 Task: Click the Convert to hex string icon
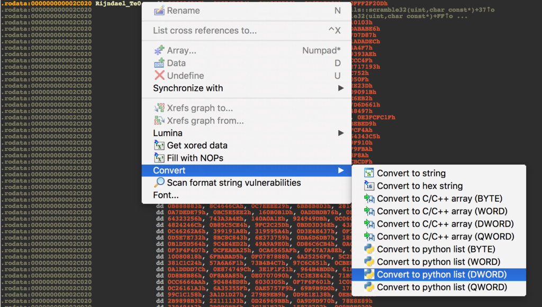click(369, 186)
